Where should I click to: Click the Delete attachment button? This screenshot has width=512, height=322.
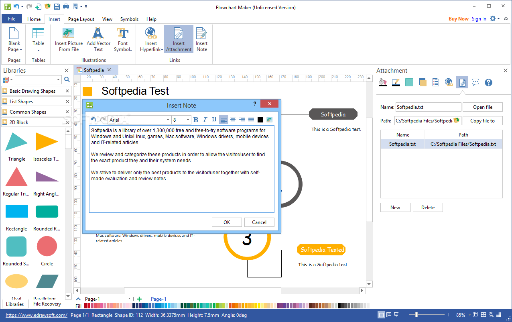(x=428, y=208)
